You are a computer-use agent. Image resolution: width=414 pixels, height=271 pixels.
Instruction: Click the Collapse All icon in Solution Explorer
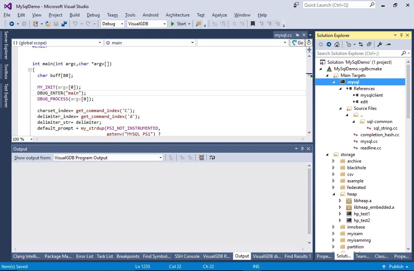point(369,44)
